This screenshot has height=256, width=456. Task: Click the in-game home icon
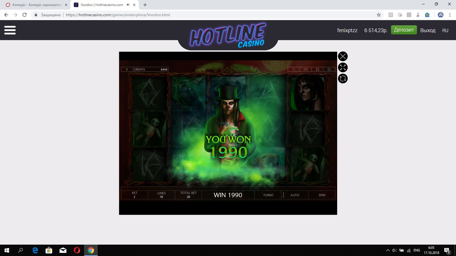(x=329, y=69)
